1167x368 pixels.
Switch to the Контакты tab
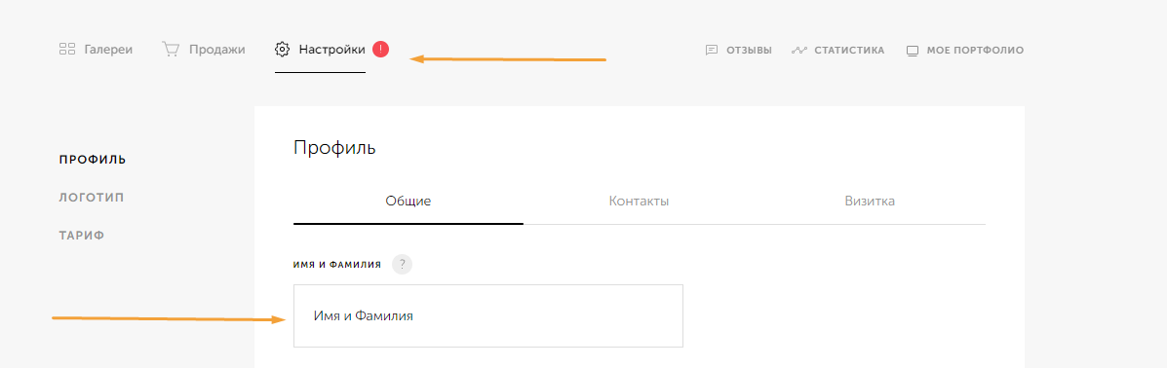tap(639, 202)
